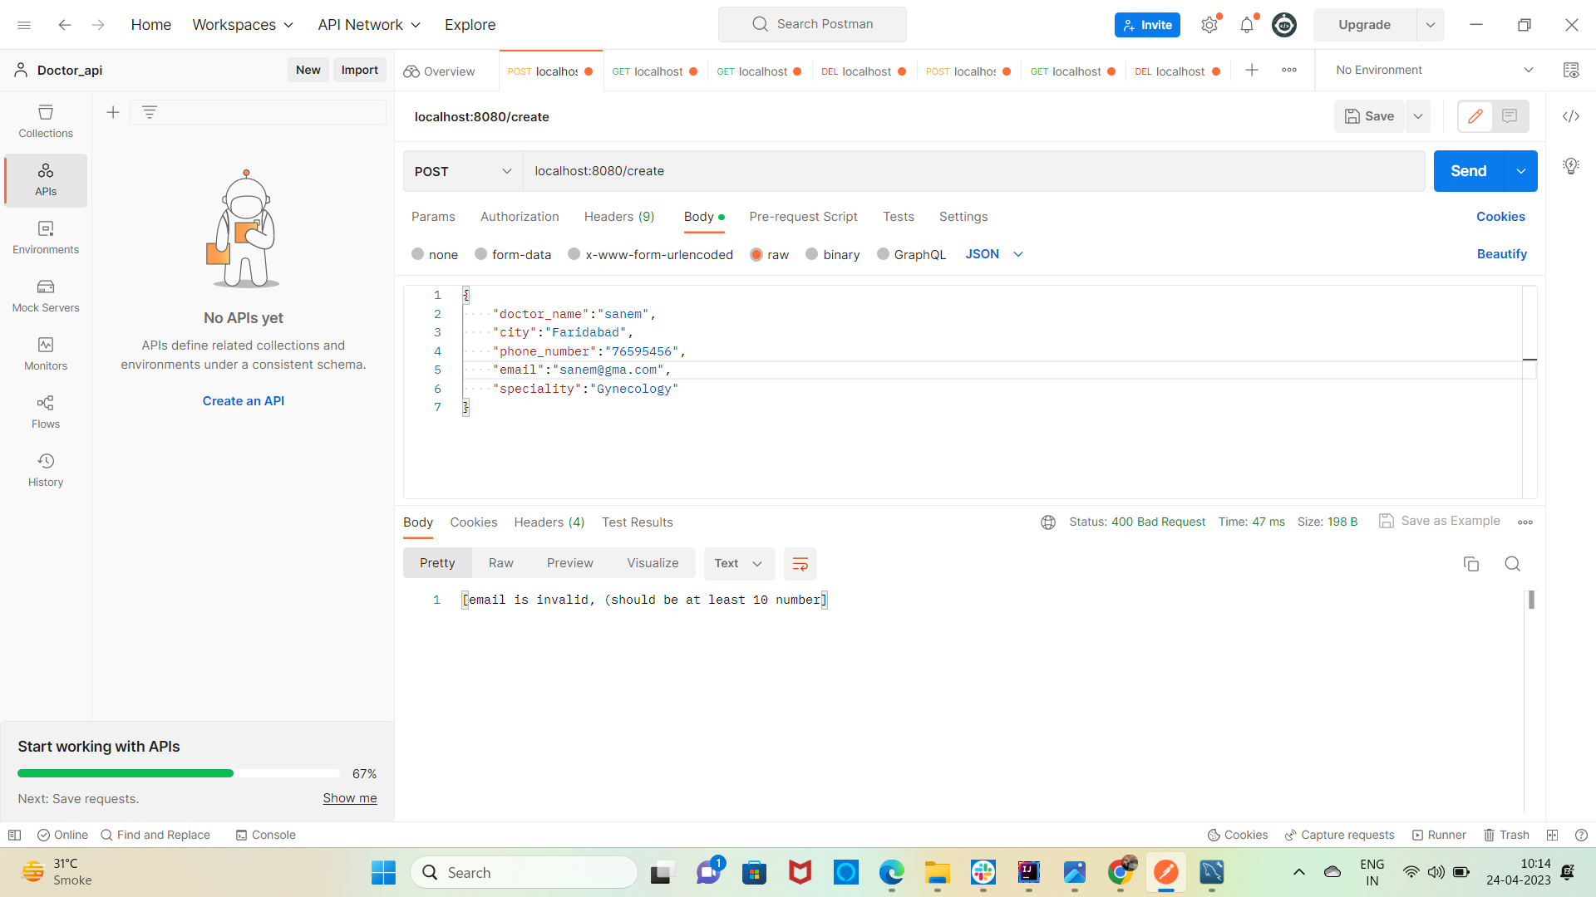Open the JSON format dropdown
This screenshot has height=897, width=1596.
coord(994,254)
